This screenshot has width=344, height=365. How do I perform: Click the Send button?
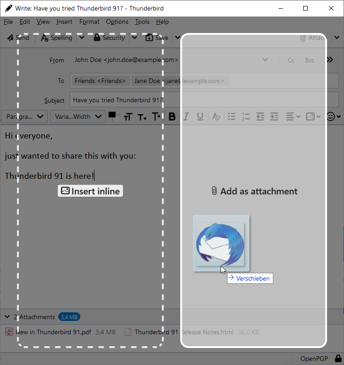tap(18, 38)
